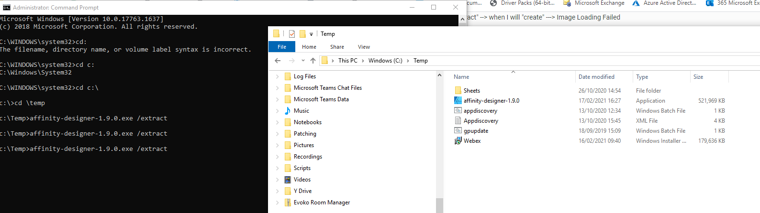Open the Azure Active Directory browser bookmark
The height and width of the screenshot is (213, 760).
pos(664,3)
